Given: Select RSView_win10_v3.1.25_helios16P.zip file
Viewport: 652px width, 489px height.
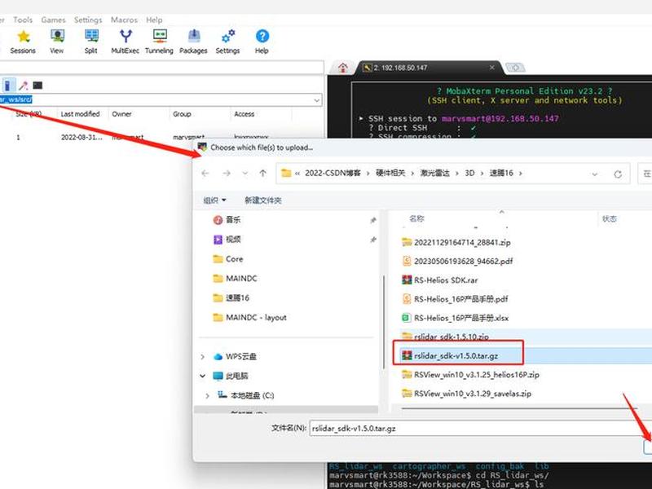Looking at the screenshot, I should tap(470, 375).
